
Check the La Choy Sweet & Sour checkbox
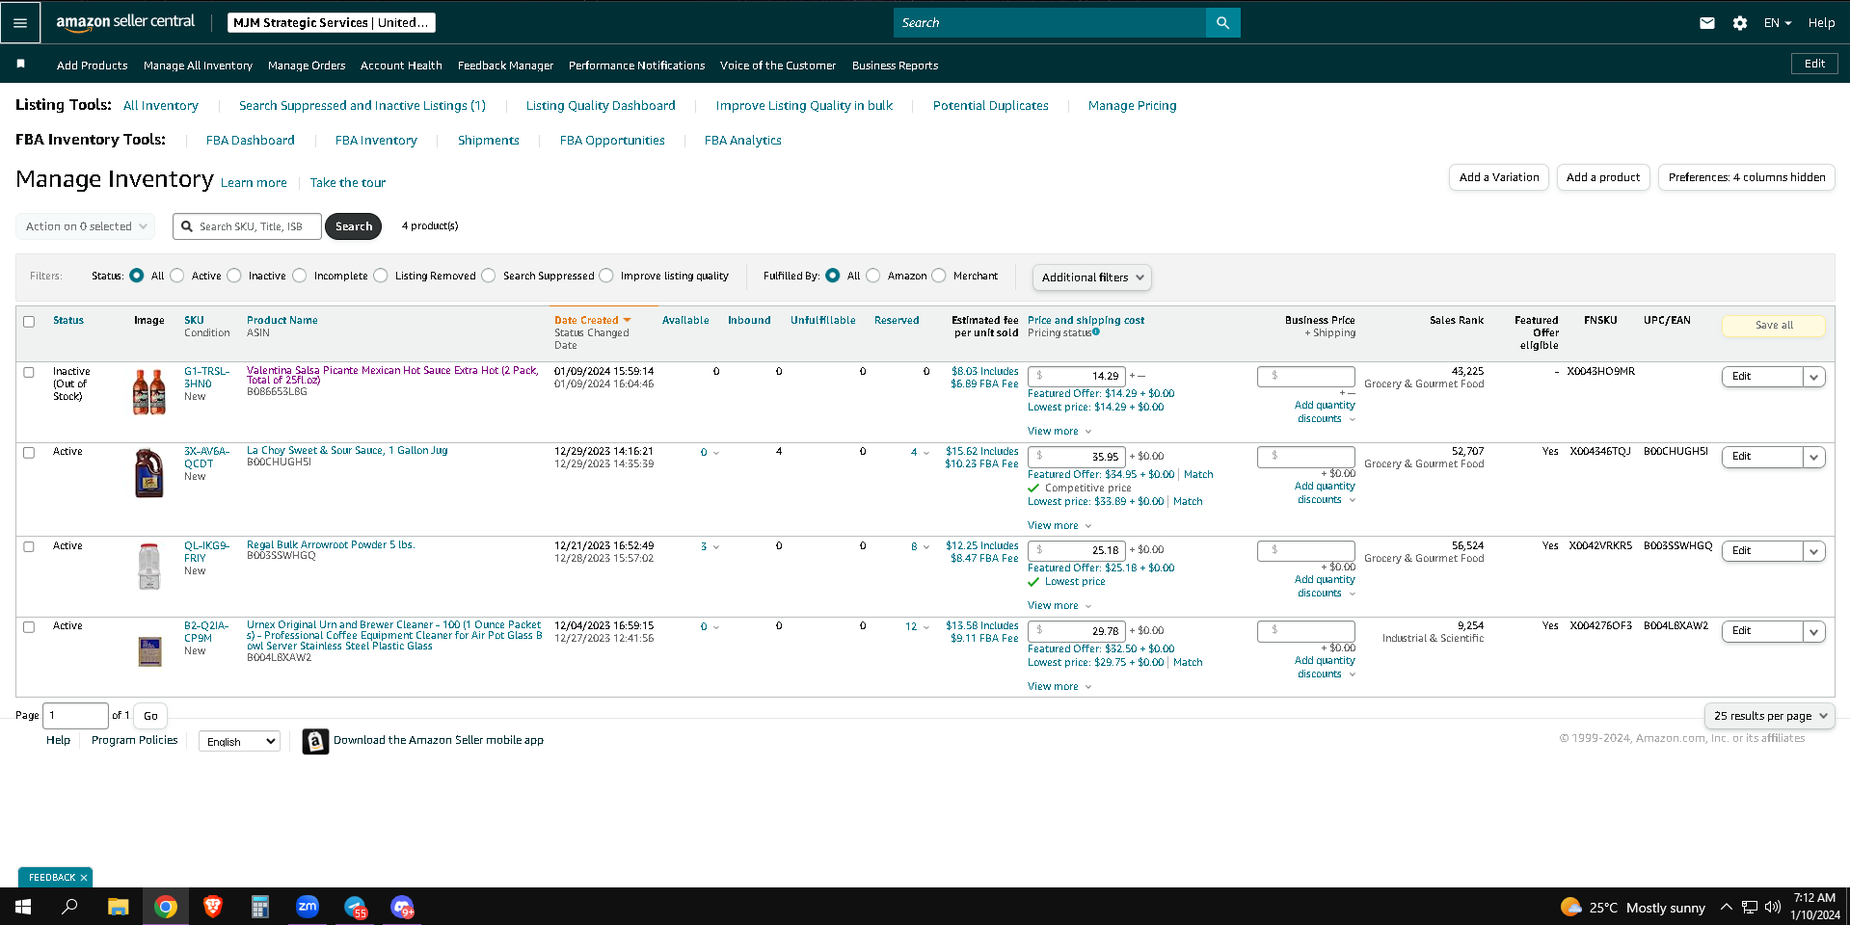(x=29, y=453)
